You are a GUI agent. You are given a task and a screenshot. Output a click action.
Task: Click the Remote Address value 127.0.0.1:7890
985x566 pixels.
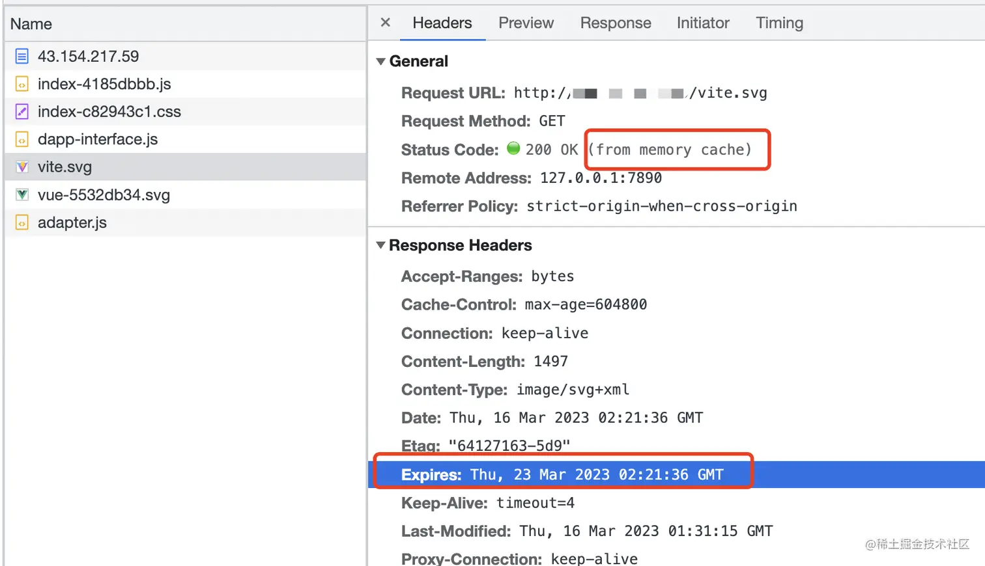[x=601, y=178]
